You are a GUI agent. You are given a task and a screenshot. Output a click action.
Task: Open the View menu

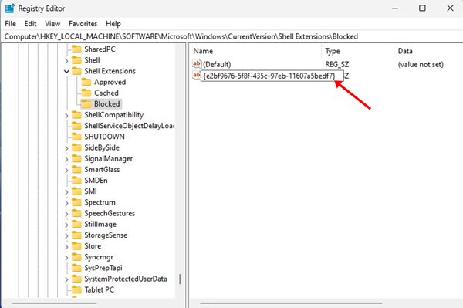click(x=52, y=24)
